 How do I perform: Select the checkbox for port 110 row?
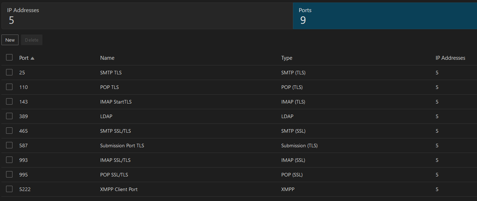9,87
